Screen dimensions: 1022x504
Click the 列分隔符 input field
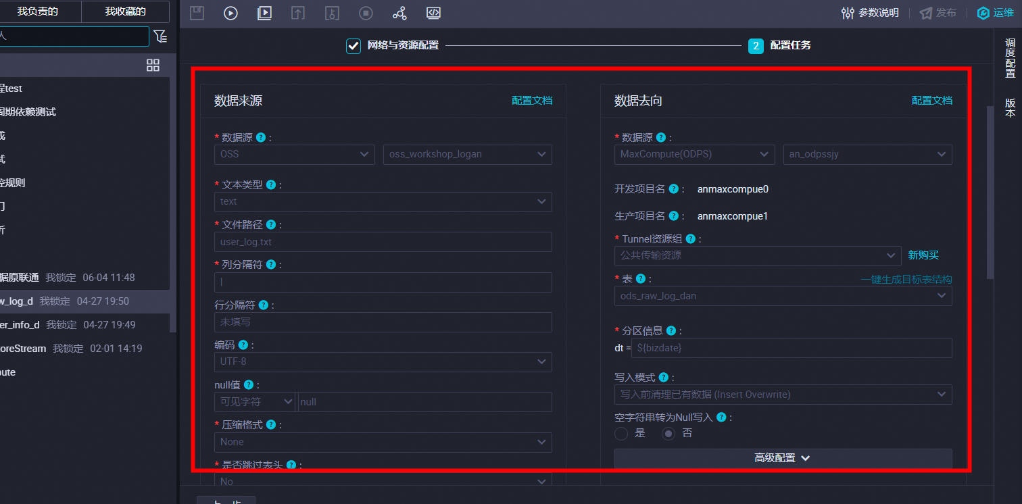[383, 282]
